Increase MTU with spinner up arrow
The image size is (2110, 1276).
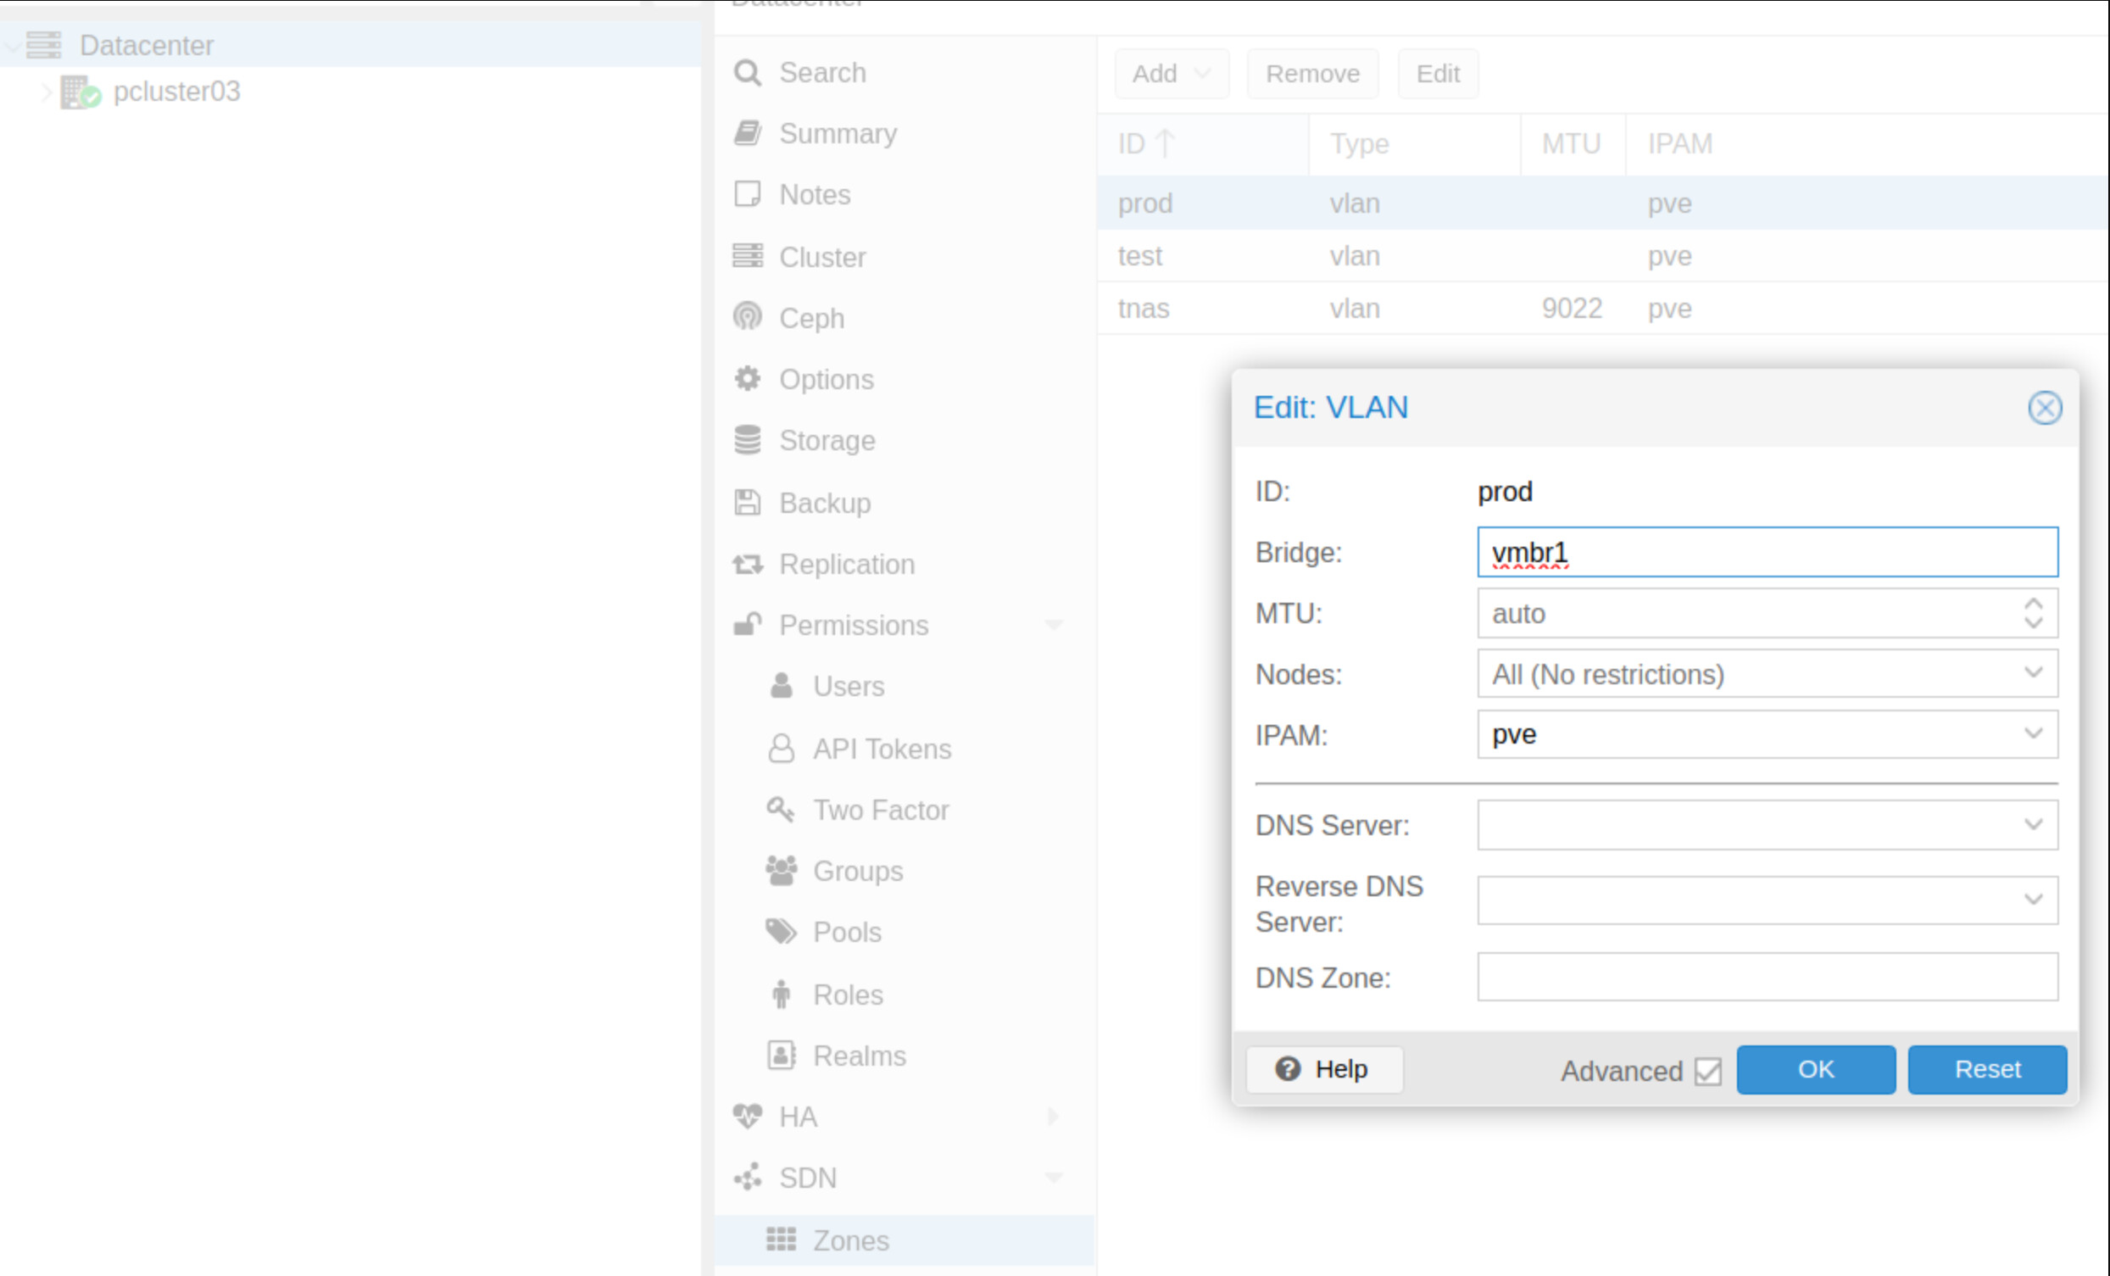(x=2033, y=604)
